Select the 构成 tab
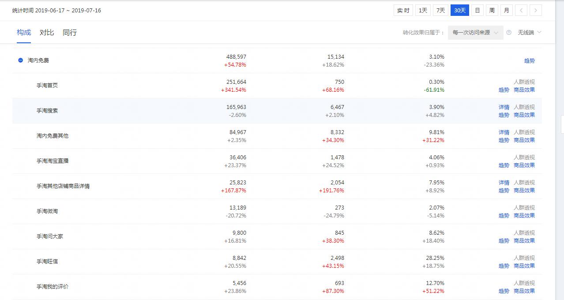Viewport: 564px width, 300px height. pyautogui.click(x=24, y=33)
